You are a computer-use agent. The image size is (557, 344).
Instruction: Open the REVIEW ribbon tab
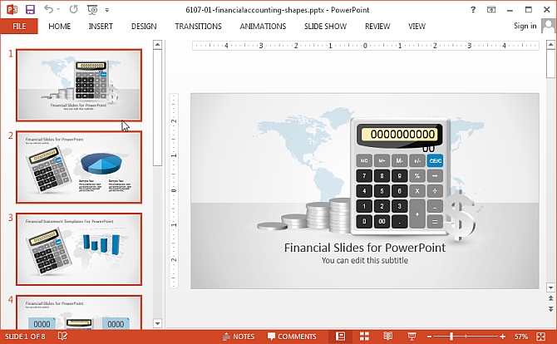pyautogui.click(x=377, y=27)
